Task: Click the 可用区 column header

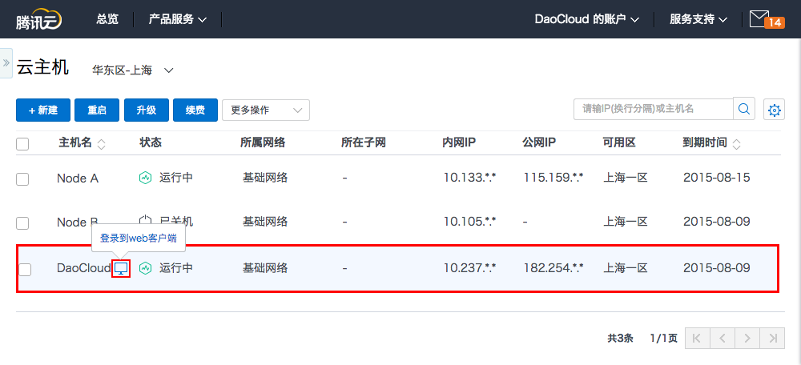Action: (619, 143)
